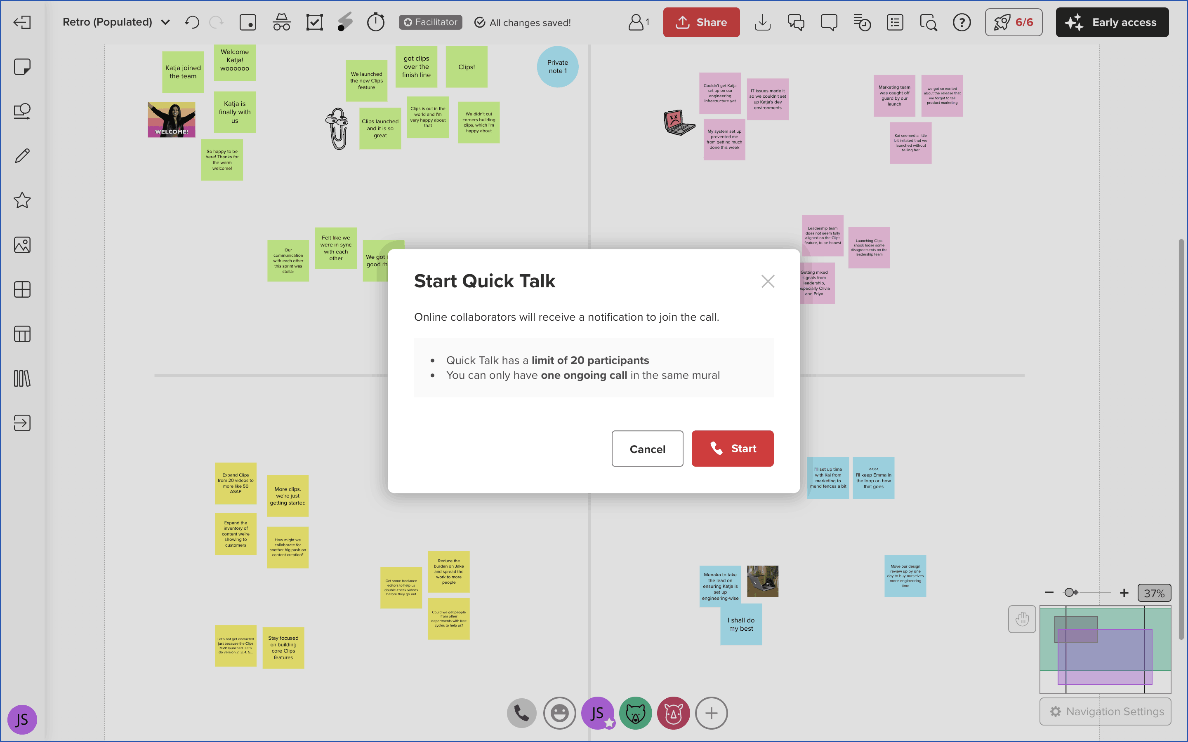Toggle the Facilitator badge
Viewport: 1188px width, 742px height.
tap(430, 22)
